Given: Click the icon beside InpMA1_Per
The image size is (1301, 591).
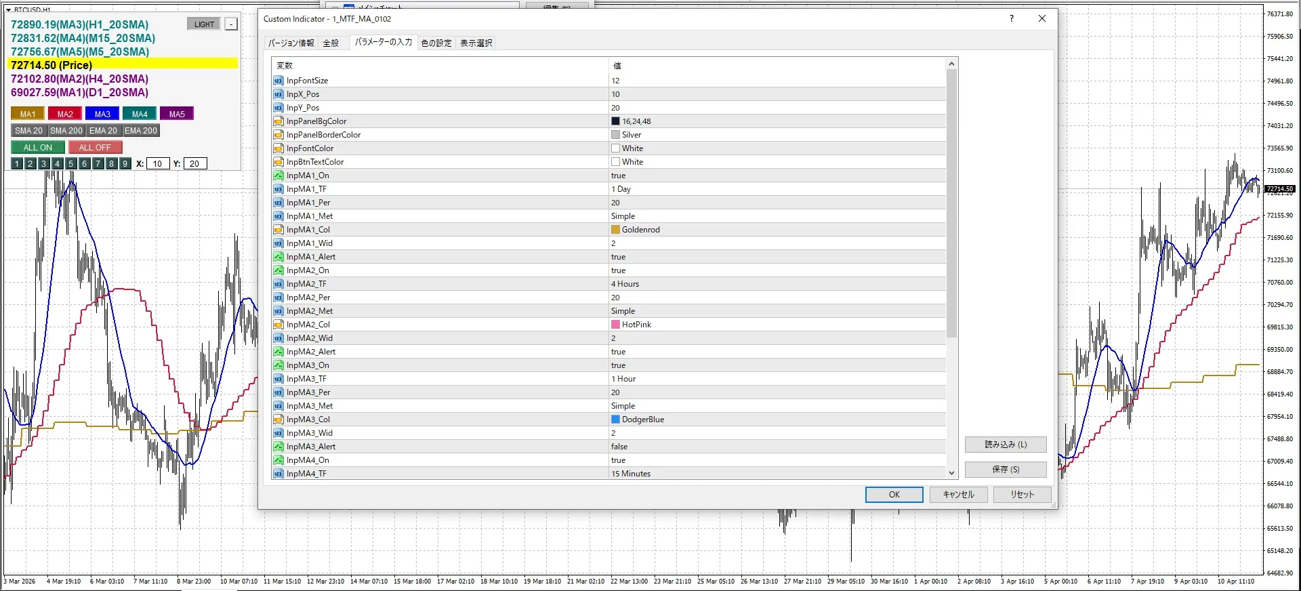Looking at the screenshot, I should coord(278,203).
